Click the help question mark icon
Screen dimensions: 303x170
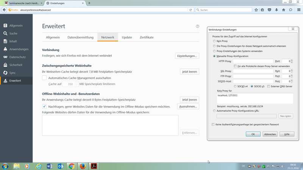click(197, 26)
